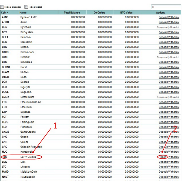Check the Hide 0 Balances checkbox
Image resolution: width=182 pixels, height=181 pixels.
2,7
